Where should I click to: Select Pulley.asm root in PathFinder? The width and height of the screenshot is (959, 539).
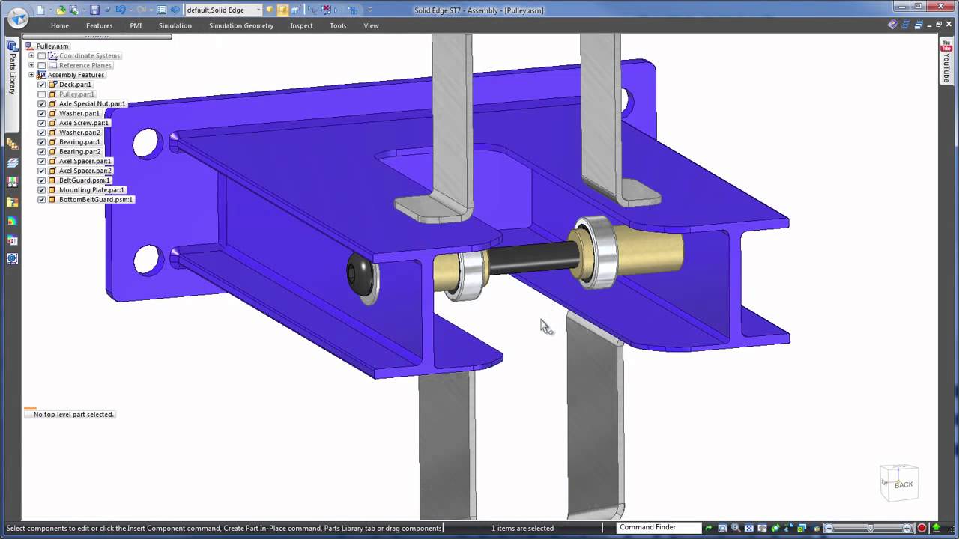52,46
